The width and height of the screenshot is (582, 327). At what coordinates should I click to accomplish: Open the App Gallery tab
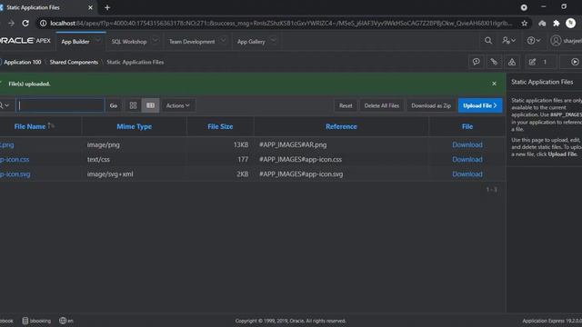coord(251,42)
